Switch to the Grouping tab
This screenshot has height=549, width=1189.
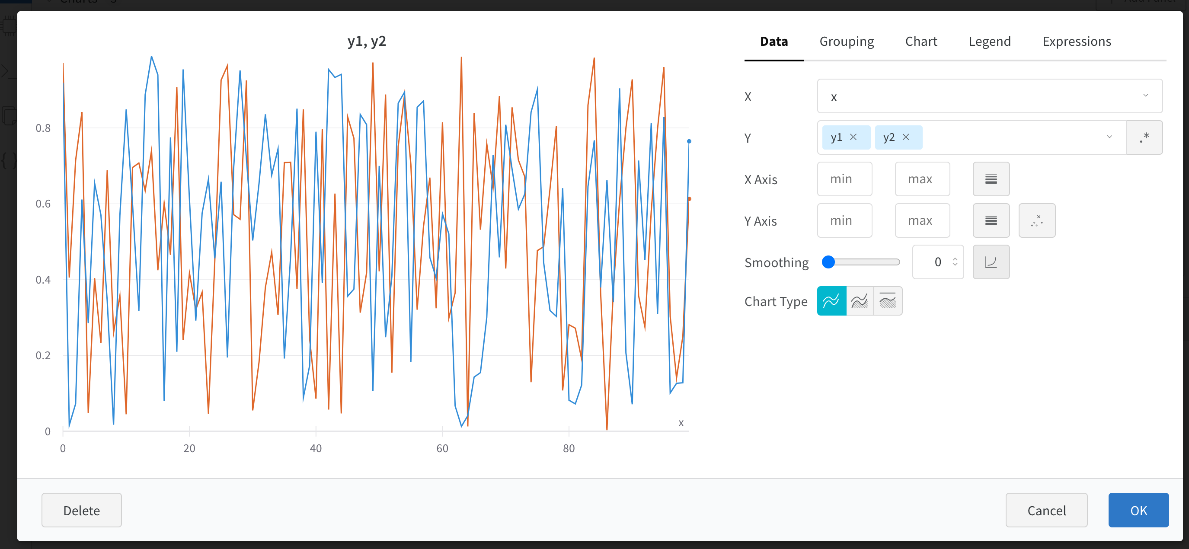click(x=847, y=41)
